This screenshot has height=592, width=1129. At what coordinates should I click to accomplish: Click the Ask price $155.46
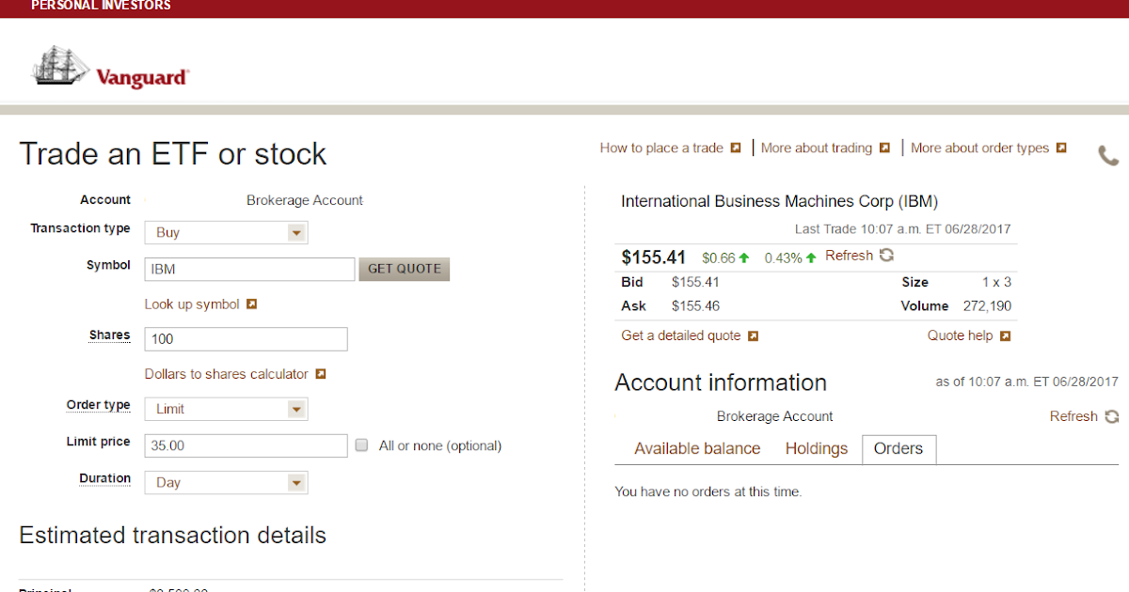[696, 306]
